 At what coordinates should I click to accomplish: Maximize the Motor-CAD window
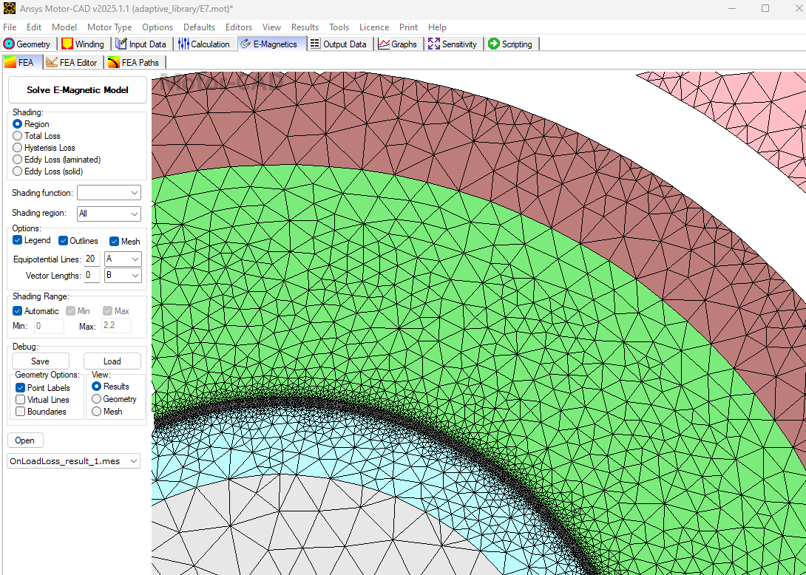coord(765,9)
